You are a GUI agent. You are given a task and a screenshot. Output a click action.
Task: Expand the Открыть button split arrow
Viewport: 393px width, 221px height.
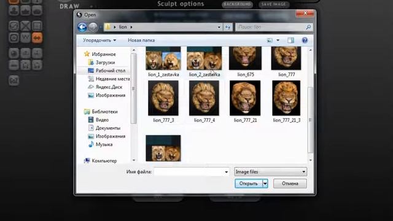click(x=265, y=184)
